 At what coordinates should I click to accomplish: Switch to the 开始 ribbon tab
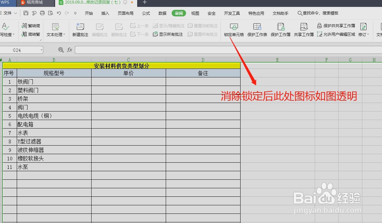pyautogui.click(x=89, y=13)
